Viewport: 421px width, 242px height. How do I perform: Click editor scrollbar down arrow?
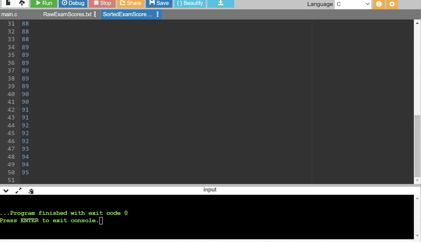(x=417, y=180)
